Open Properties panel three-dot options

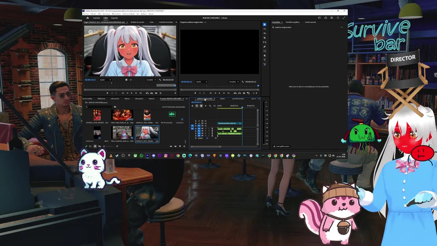pyautogui.click(x=342, y=27)
